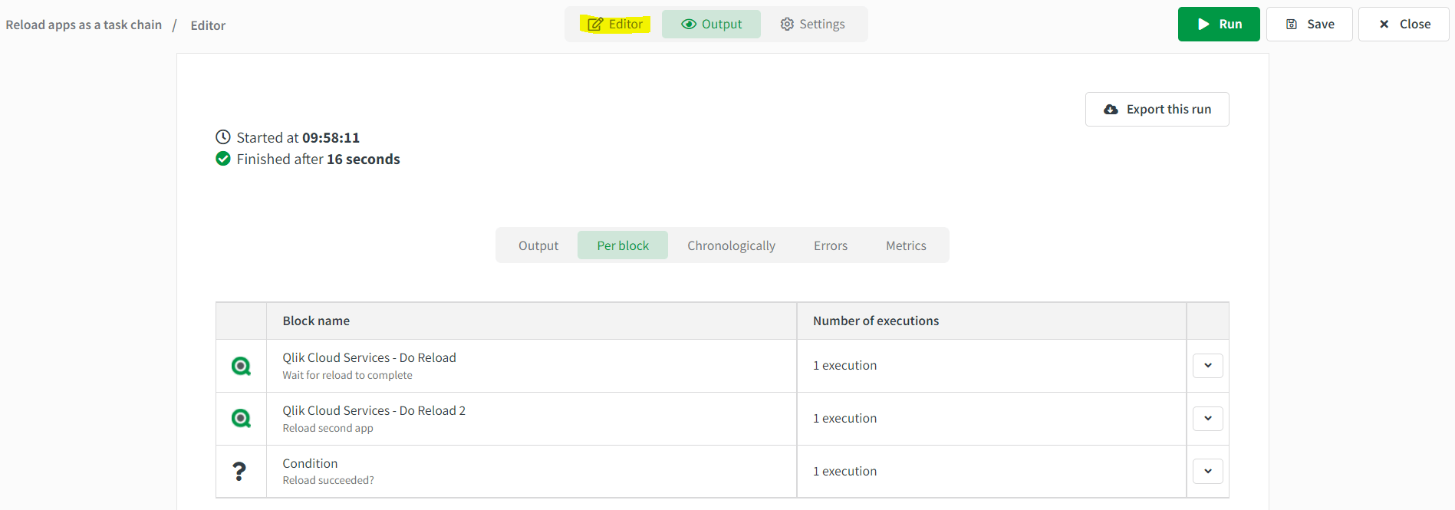The image size is (1455, 510).
Task: Expand the Do Reload block row details
Action: [x=1207, y=366]
